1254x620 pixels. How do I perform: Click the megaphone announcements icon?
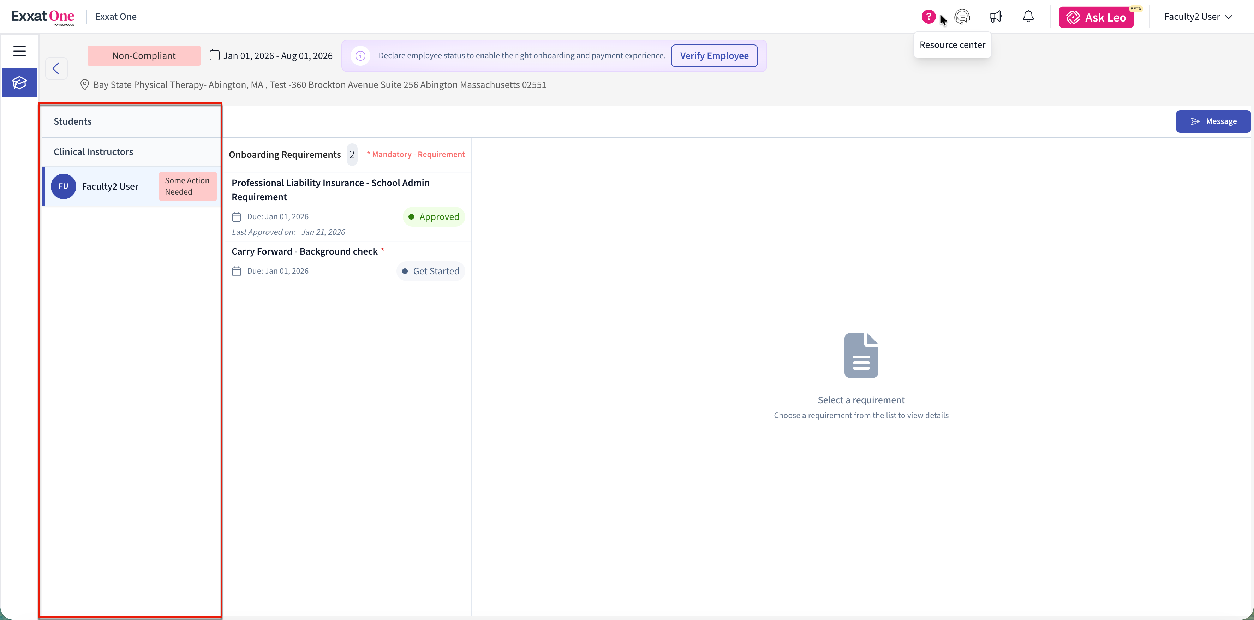click(996, 17)
